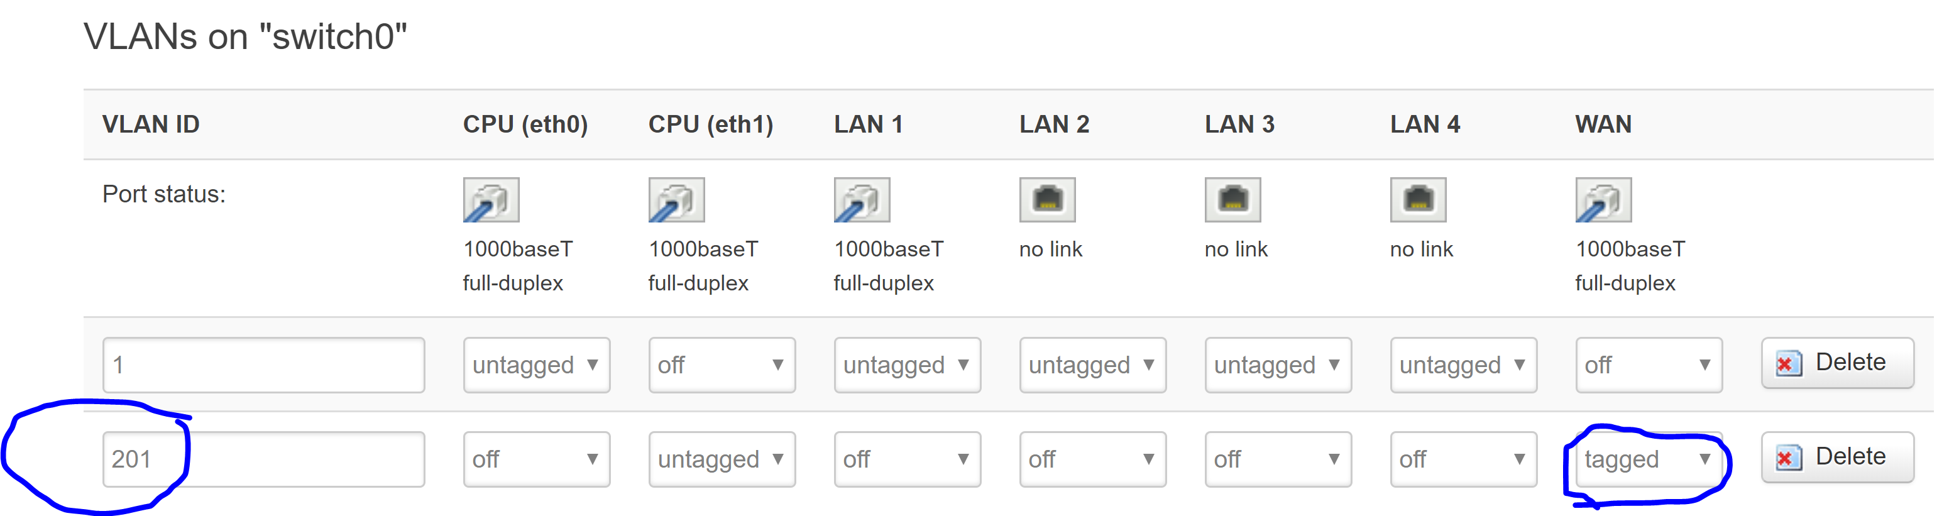Viewport: 1954px width, 516px height.
Task: Click the LAN 4 no-link port icon
Action: click(1418, 200)
